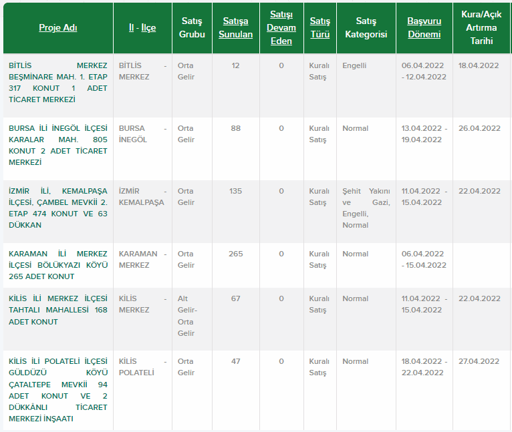Open the İzmir Kemalpaşa Çambel Mevkii project
512x432 pixels.
[57, 208]
